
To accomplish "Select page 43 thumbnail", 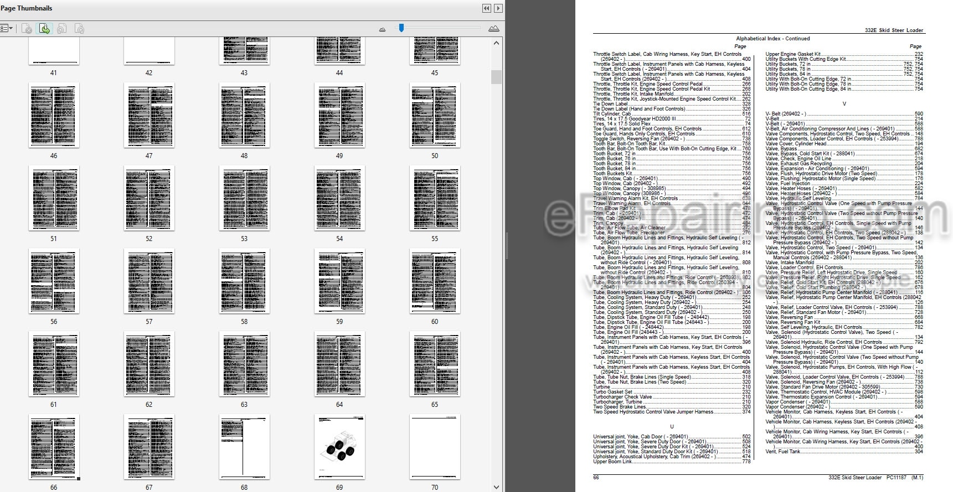I will coord(244,51).
